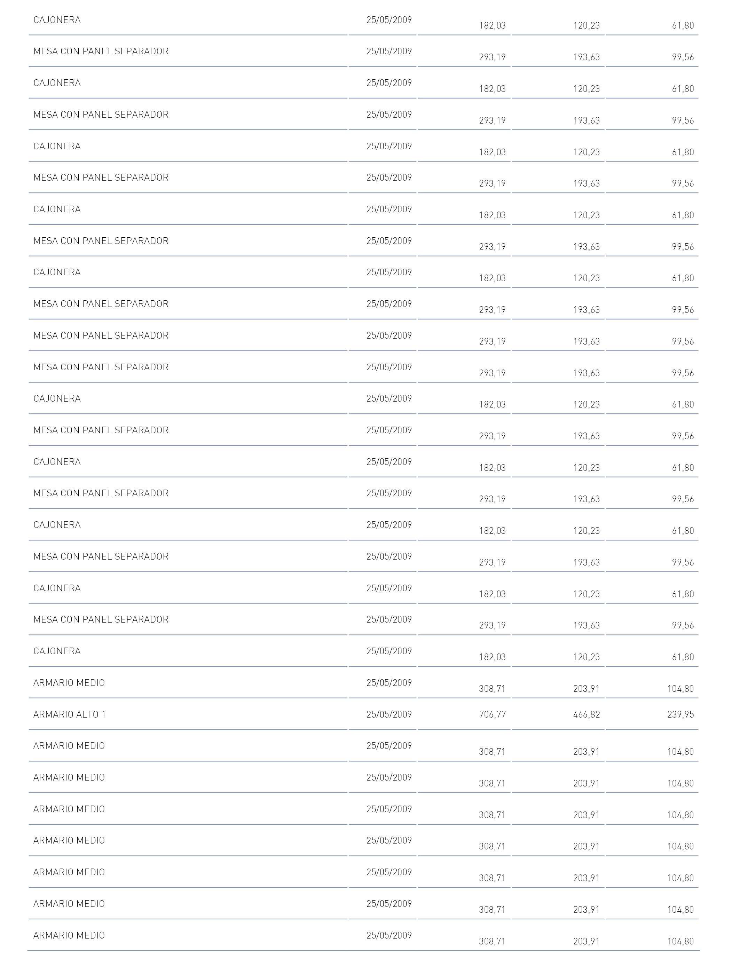Viewport: 740px width, 966px height.
Task: Click the 203,91 value in the final row
Action: [x=586, y=941]
